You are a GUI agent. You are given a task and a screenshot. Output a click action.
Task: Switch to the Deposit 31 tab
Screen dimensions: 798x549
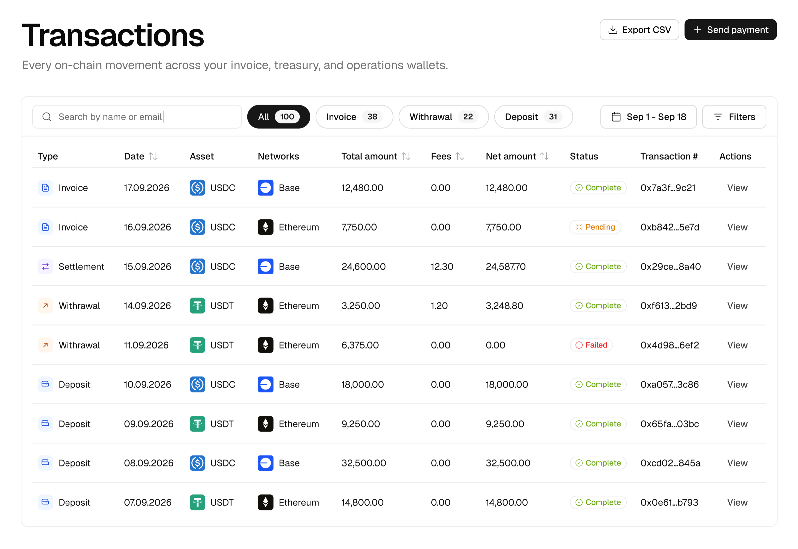(x=533, y=117)
